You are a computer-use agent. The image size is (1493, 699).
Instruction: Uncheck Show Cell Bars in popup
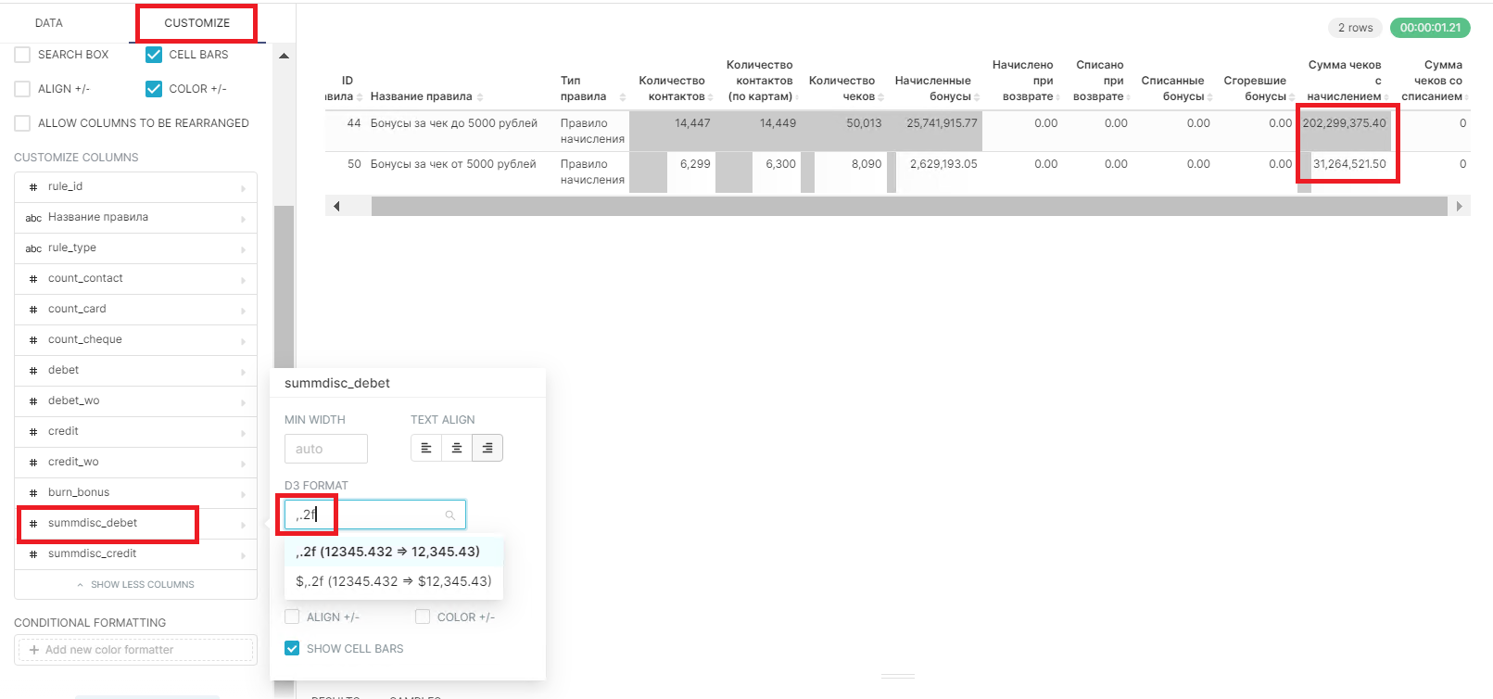coord(292,649)
